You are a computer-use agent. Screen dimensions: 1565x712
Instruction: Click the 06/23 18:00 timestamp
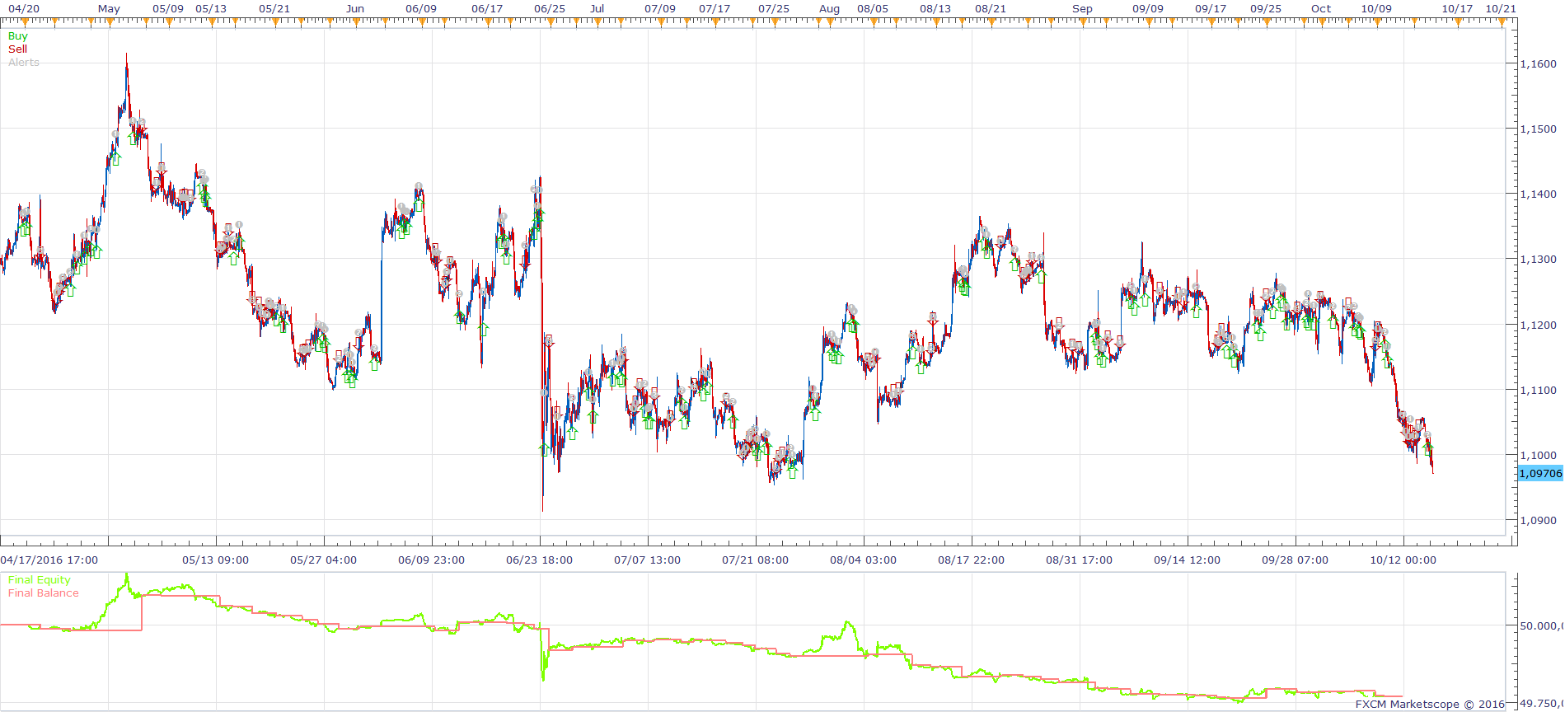540,560
